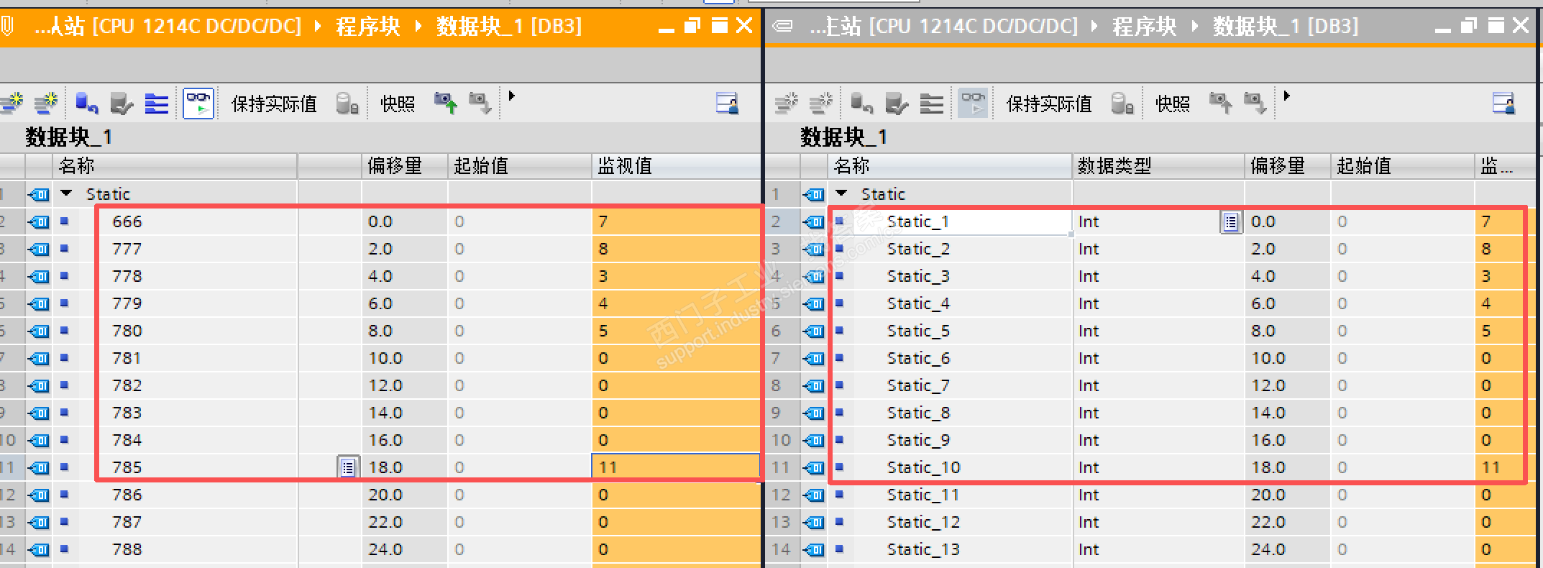This screenshot has height=568, width=1543.
Task: Click Expand all rows icon in 主站 toolbar
Action: pyautogui.click(x=932, y=104)
